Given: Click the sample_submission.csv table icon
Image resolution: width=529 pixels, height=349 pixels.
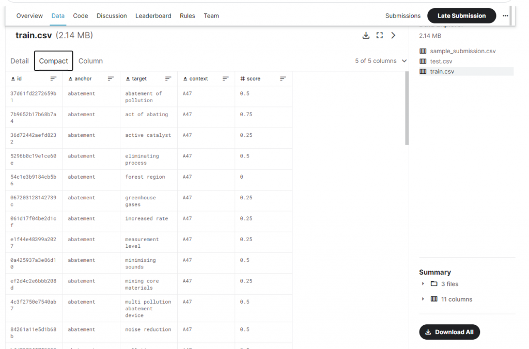Looking at the screenshot, I should coord(423,51).
